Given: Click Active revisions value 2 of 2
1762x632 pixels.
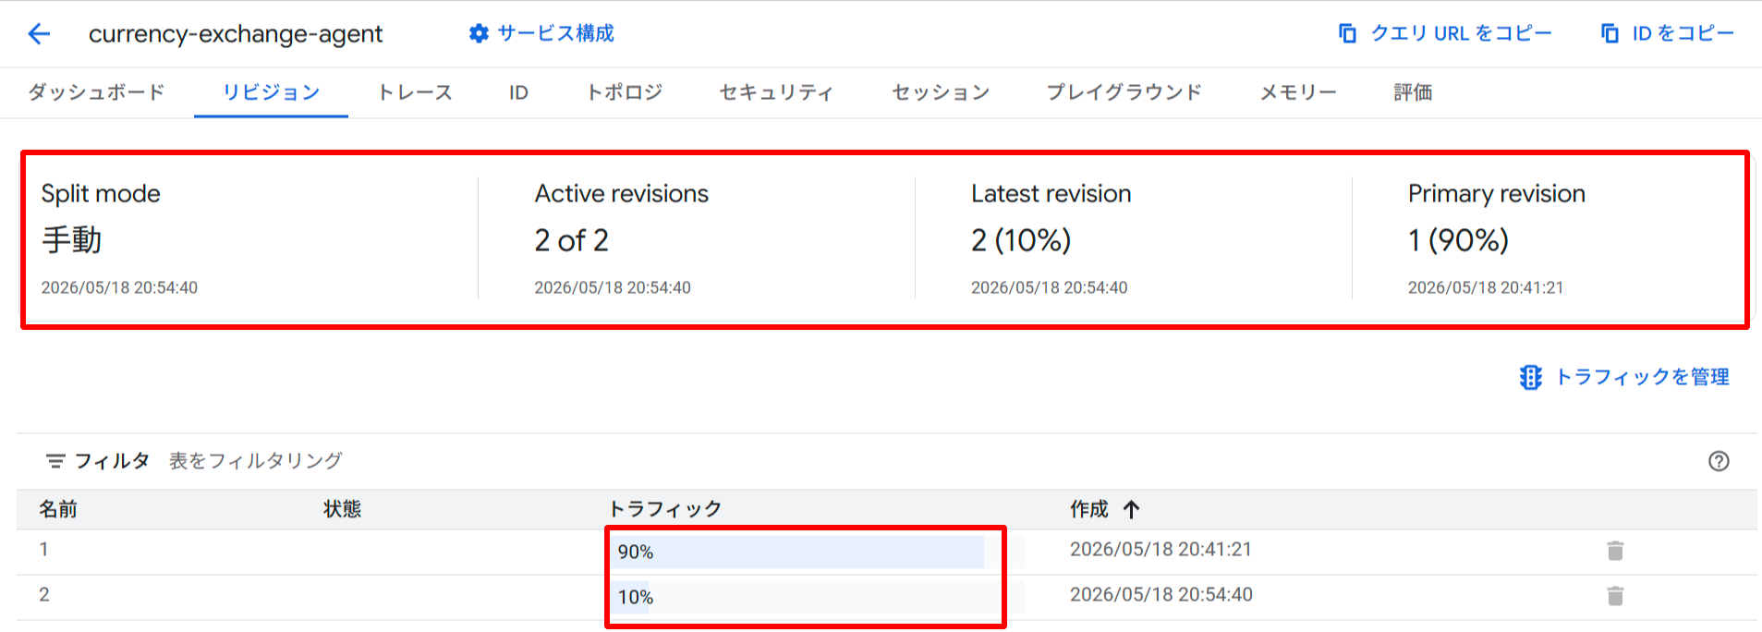Looking at the screenshot, I should point(571,240).
